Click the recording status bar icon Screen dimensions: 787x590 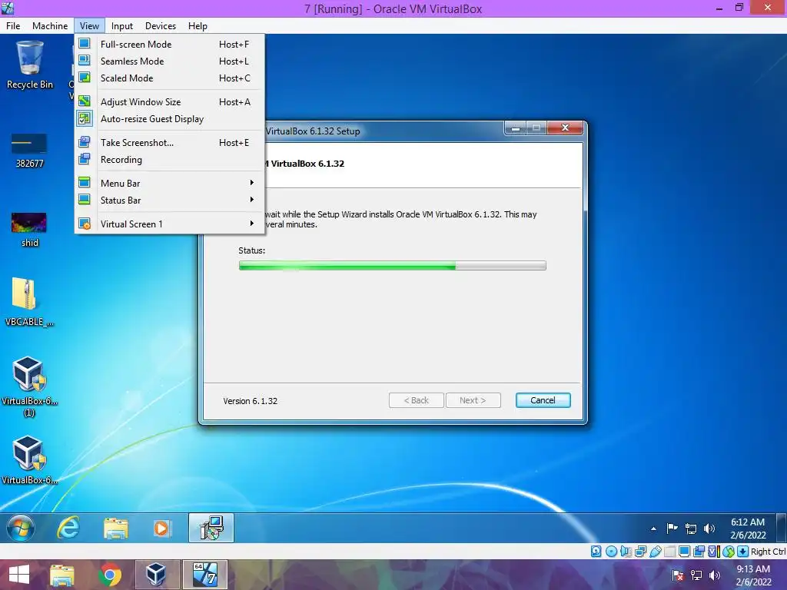coord(699,552)
